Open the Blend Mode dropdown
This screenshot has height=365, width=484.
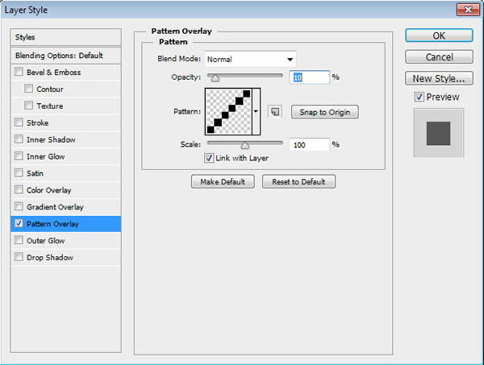250,59
